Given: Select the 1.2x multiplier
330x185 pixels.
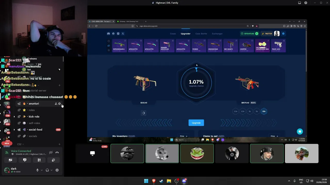Looking at the screenshot, I should [235, 111].
